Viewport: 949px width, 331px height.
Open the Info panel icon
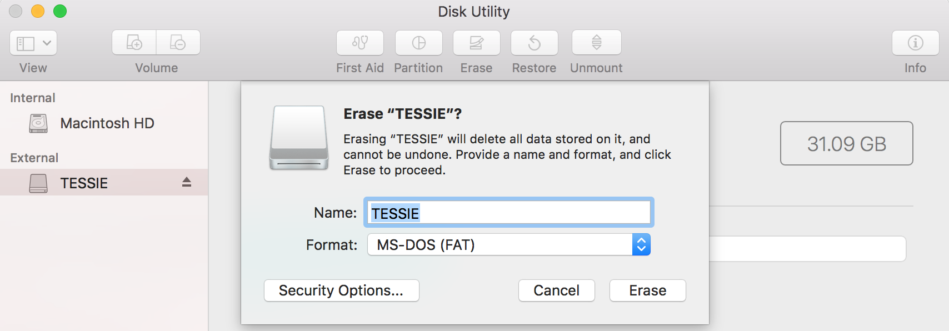[915, 43]
